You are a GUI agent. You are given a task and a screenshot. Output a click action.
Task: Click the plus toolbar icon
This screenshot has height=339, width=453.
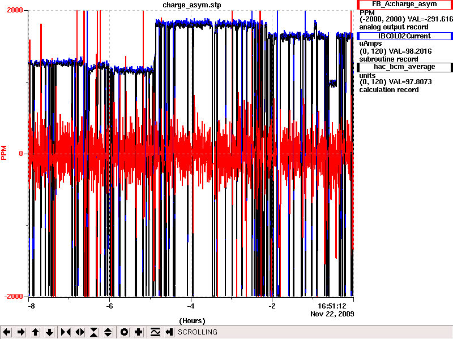pos(138,332)
